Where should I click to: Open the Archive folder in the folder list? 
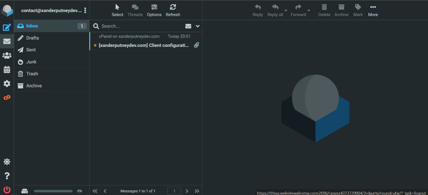[52, 86]
